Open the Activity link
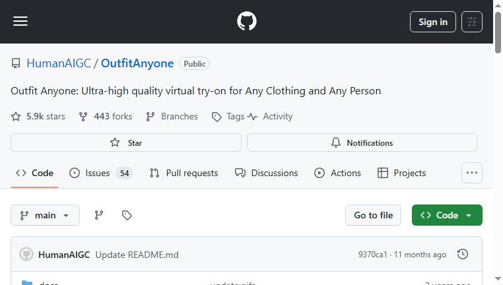This screenshot has height=285, width=503. [270, 116]
